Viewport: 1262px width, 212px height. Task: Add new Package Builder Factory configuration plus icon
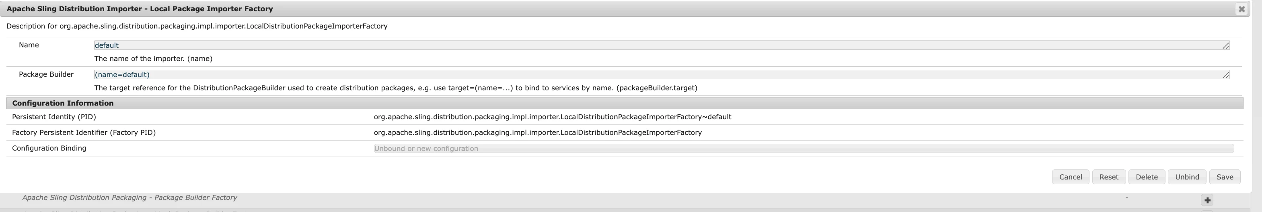tap(1208, 200)
